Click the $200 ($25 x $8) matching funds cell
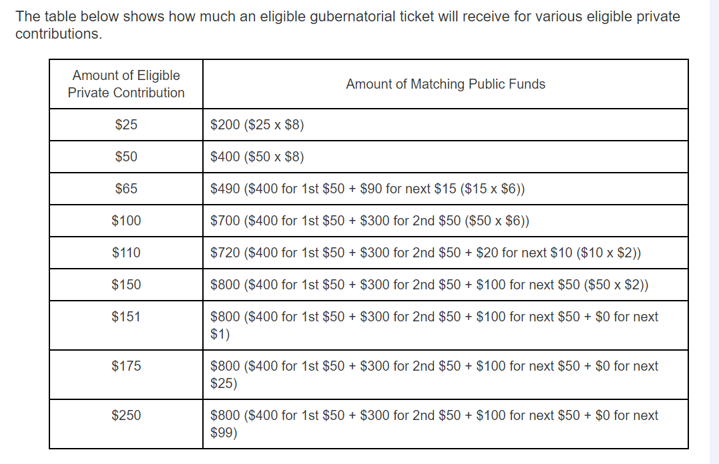Screen dimensions: 719x464 coord(445,125)
